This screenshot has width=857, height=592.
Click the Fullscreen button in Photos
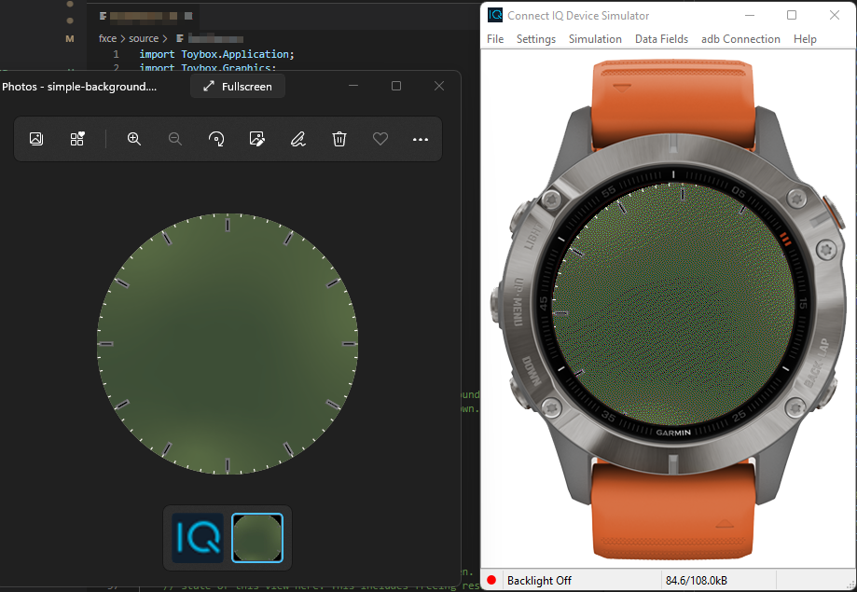238,87
